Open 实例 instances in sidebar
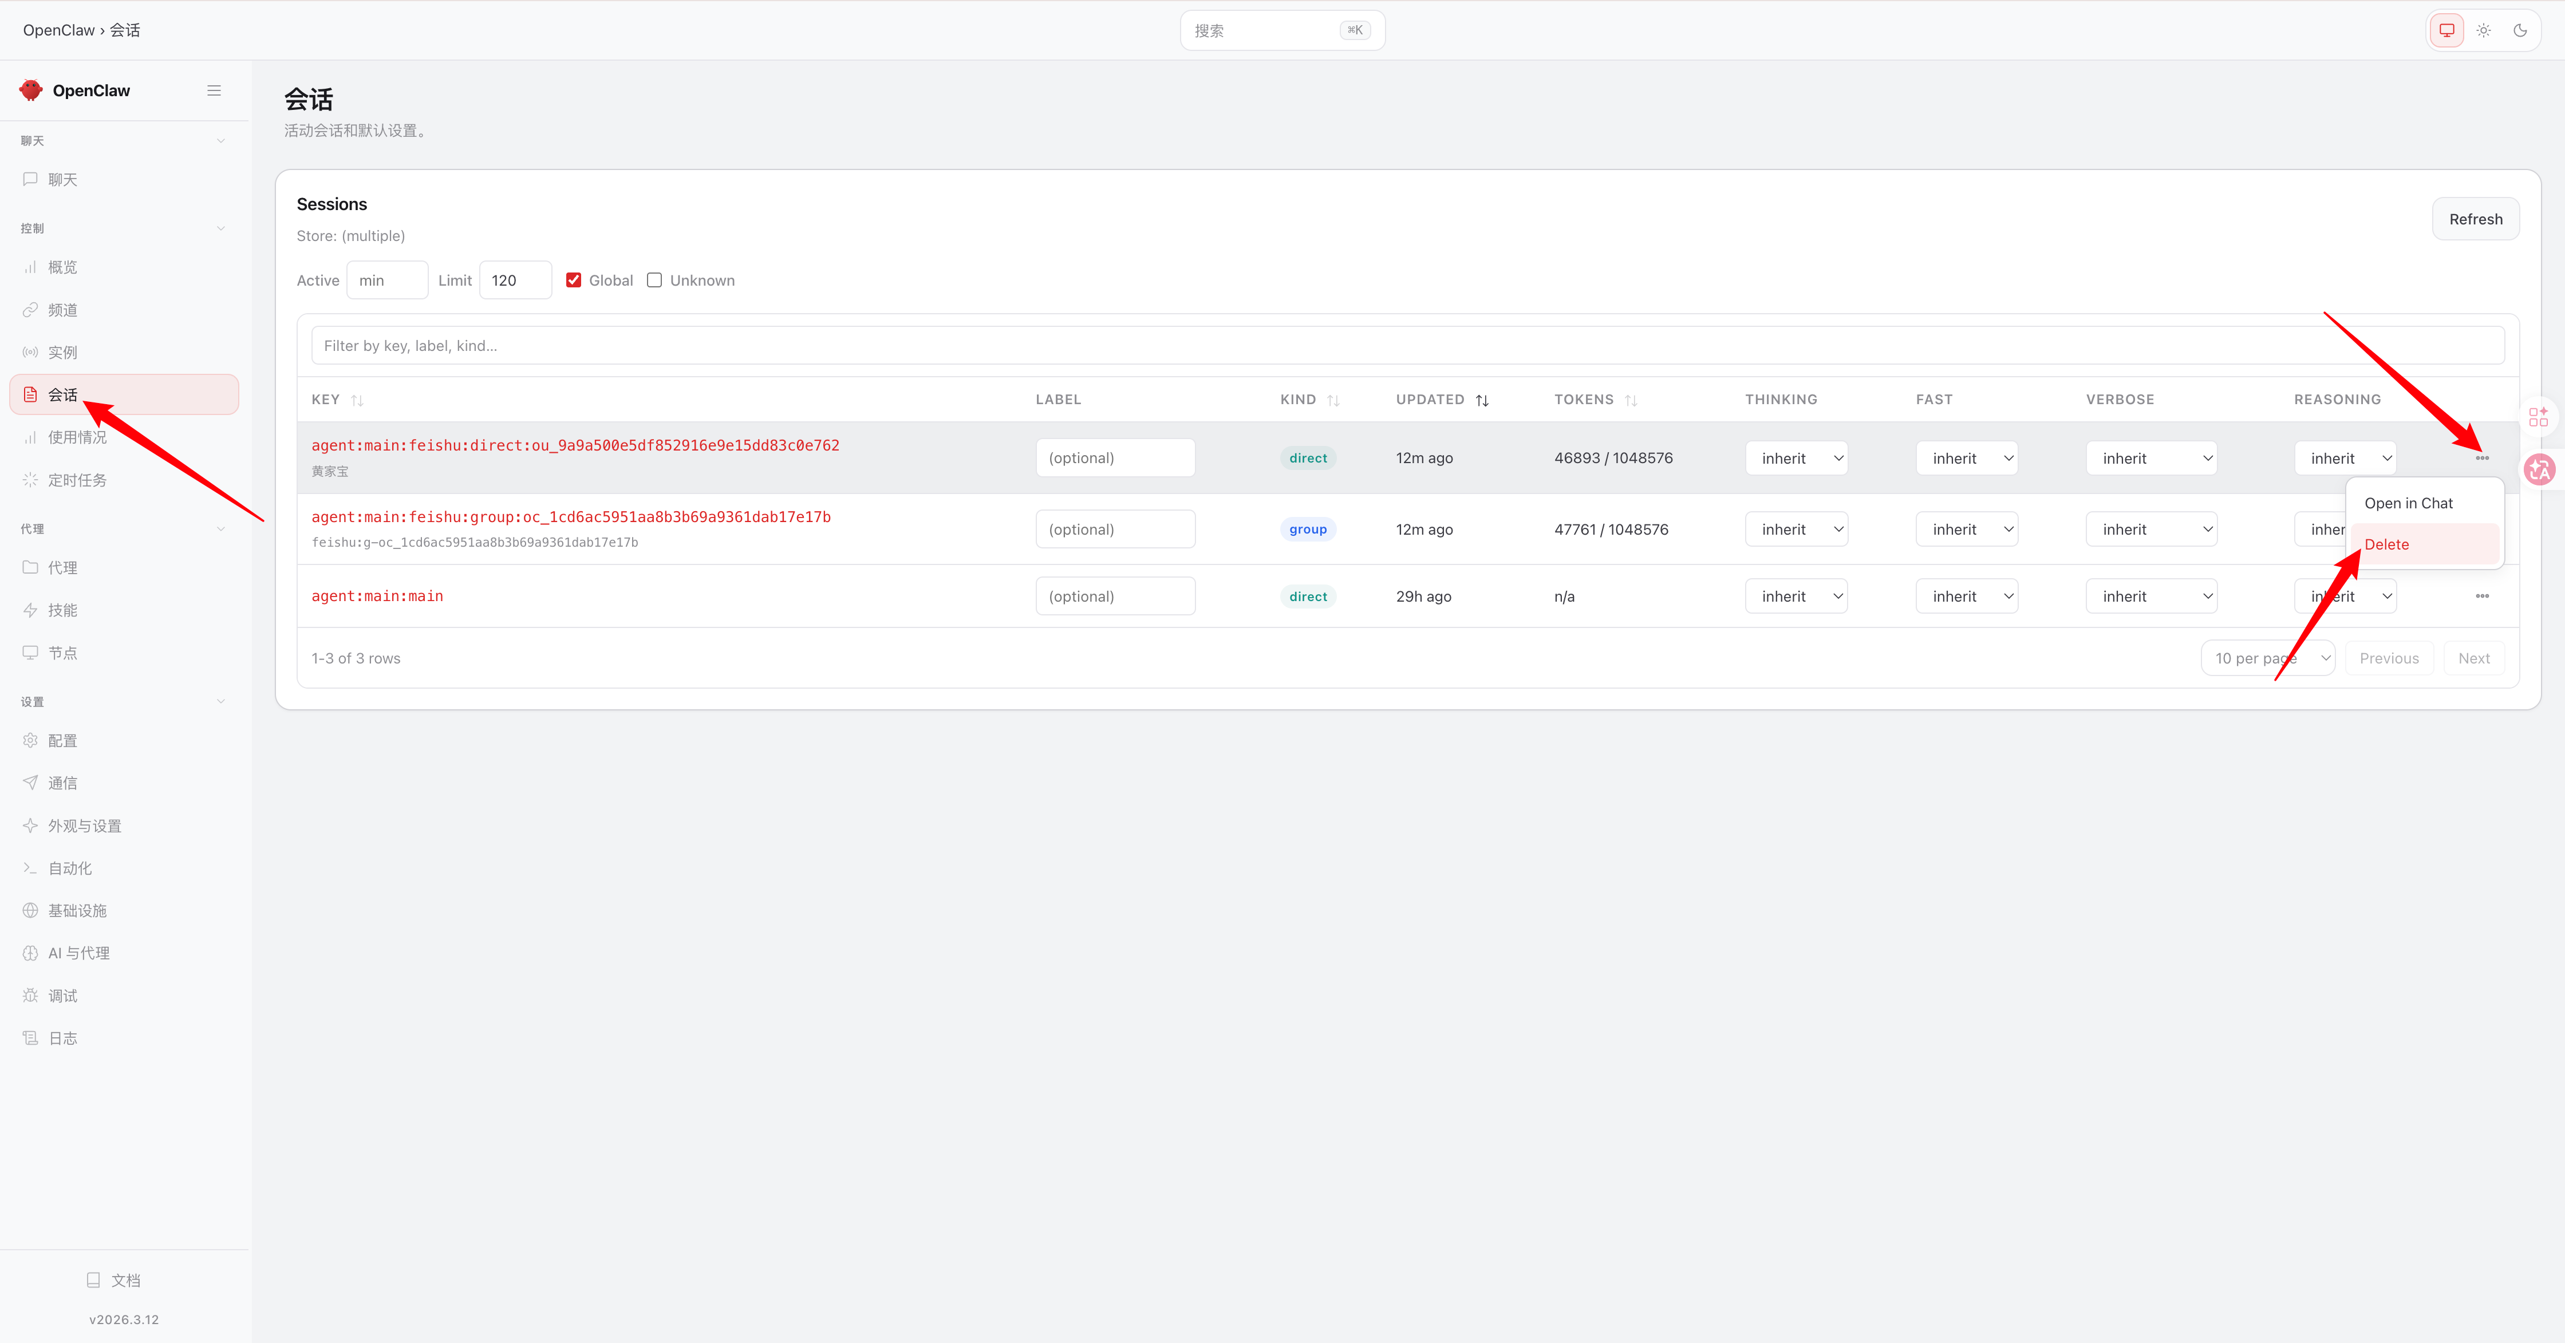The height and width of the screenshot is (1343, 2565). (124, 353)
